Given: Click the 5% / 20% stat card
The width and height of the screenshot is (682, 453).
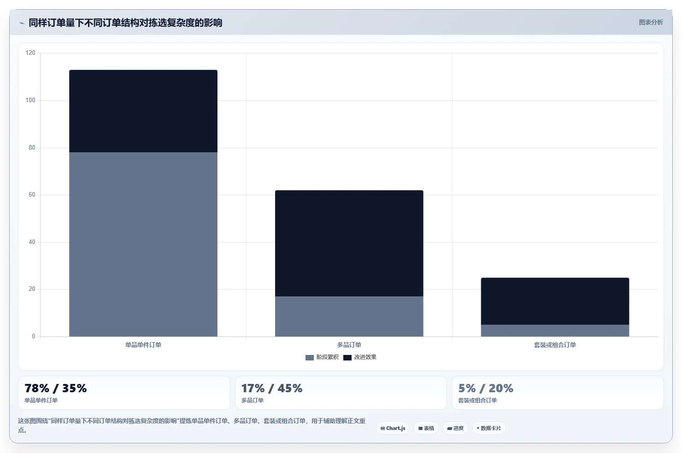Looking at the screenshot, I should click(558, 393).
